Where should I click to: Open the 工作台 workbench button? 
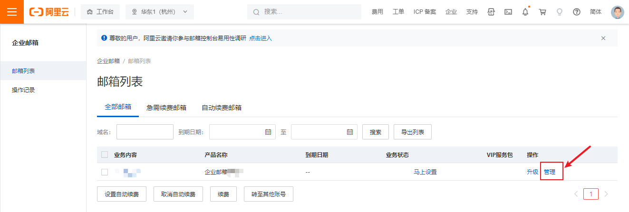(x=100, y=12)
